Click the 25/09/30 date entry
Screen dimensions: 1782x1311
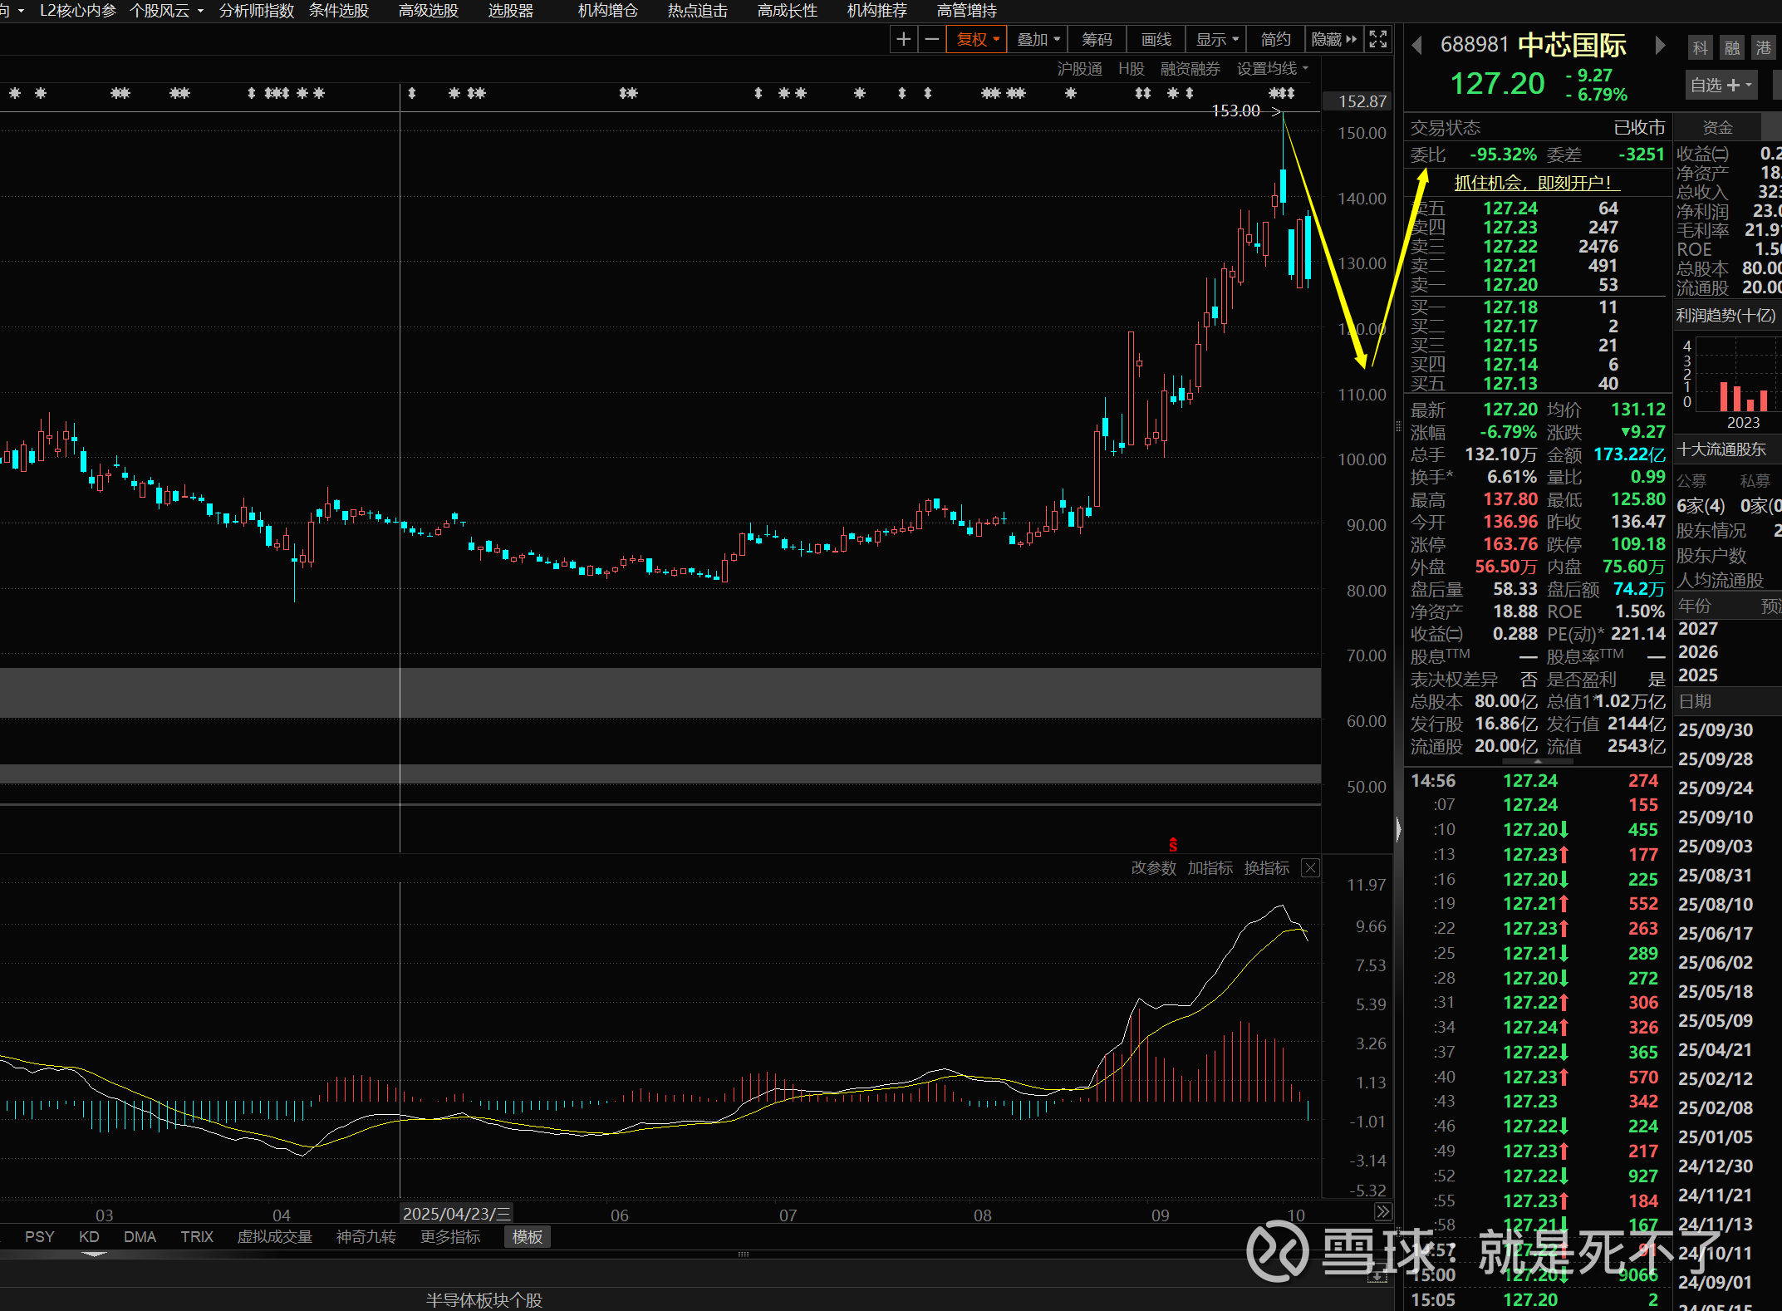(1716, 730)
